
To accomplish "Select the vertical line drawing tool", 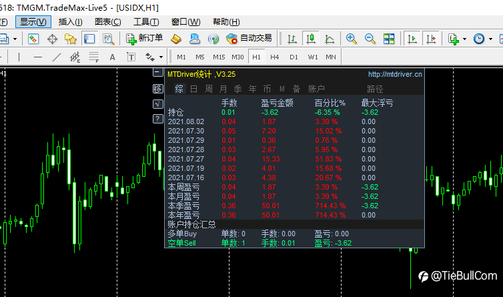I will point(19,57).
